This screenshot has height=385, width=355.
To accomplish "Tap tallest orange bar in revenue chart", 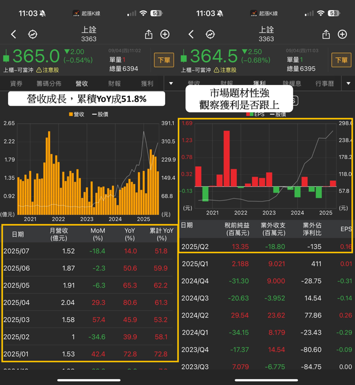I will point(49,173).
